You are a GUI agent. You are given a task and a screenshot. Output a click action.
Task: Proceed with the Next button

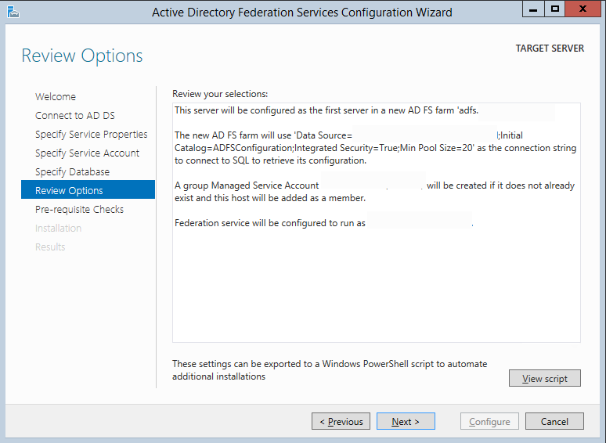coord(406,422)
